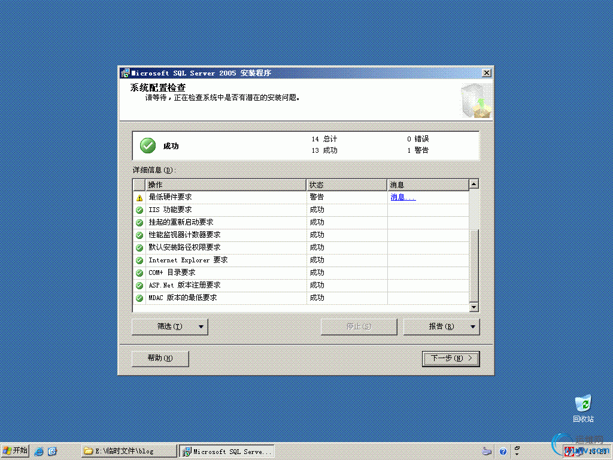Click the 帮助(H) help button

pos(160,358)
